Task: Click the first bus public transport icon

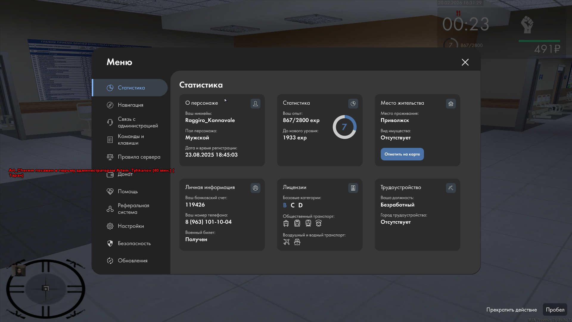Action: 286,223
